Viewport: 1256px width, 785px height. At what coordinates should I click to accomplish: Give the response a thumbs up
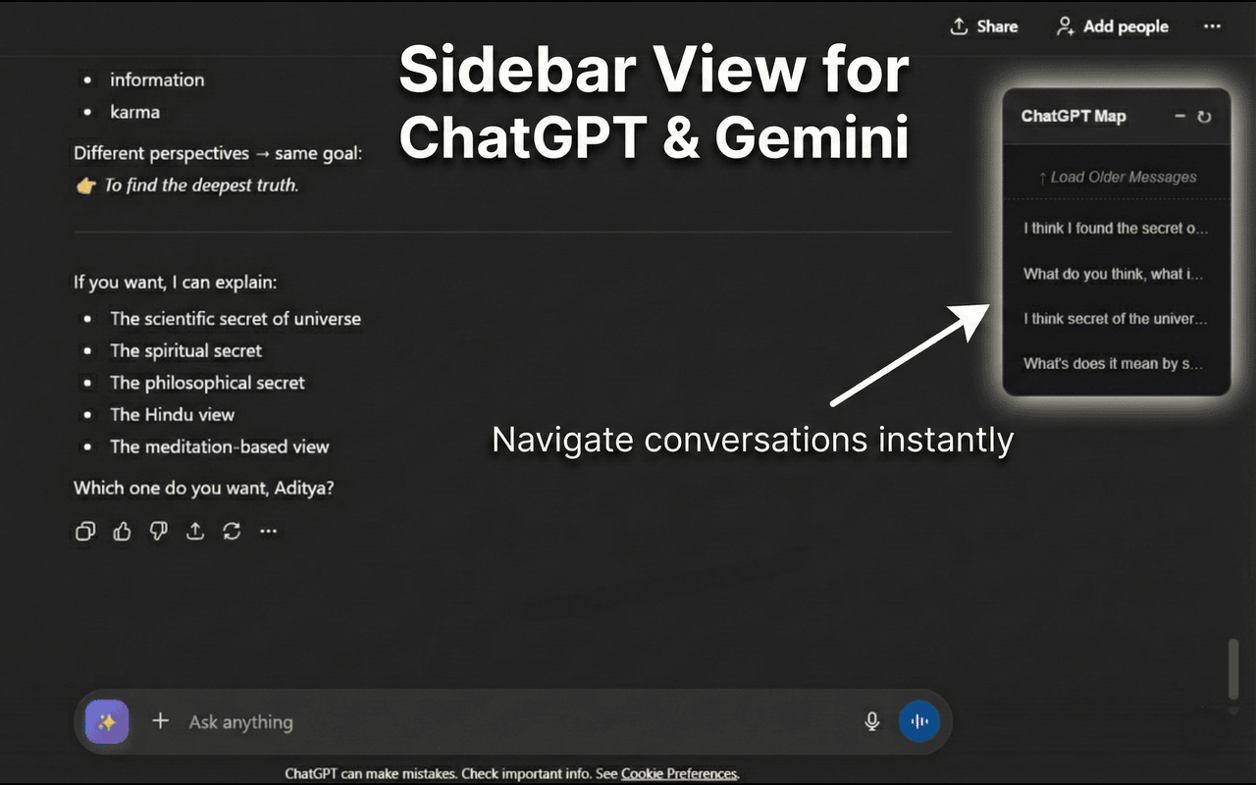[x=122, y=531]
